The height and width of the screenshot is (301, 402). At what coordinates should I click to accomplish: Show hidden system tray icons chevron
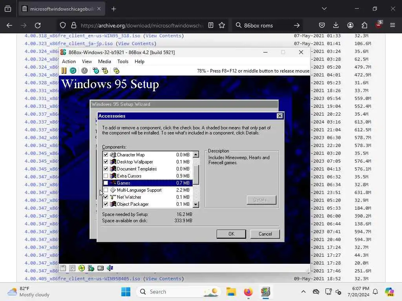303,292
